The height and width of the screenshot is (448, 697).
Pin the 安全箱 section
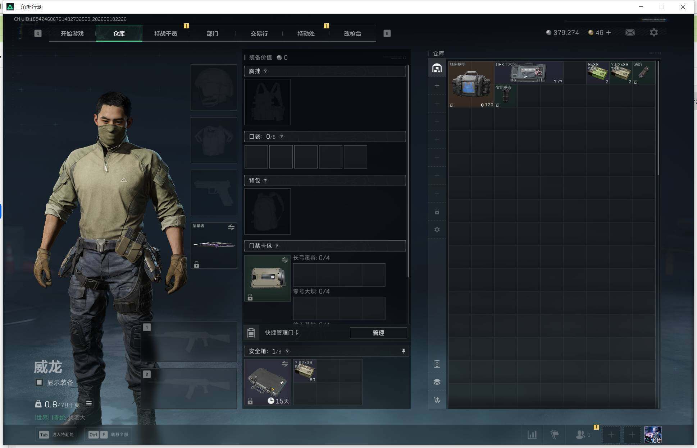pyautogui.click(x=403, y=351)
